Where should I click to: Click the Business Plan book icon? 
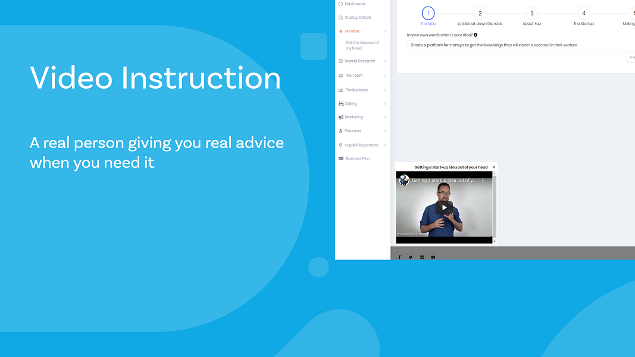point(341,159)
